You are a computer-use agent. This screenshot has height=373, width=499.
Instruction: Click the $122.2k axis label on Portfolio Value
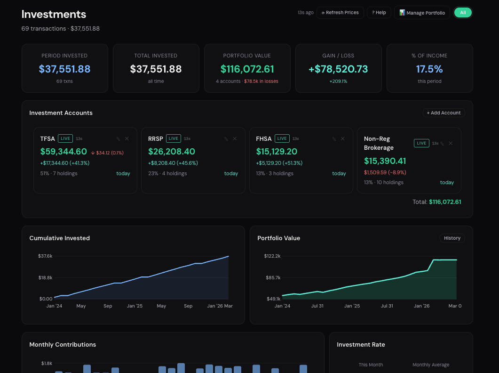tap(272, 256)
